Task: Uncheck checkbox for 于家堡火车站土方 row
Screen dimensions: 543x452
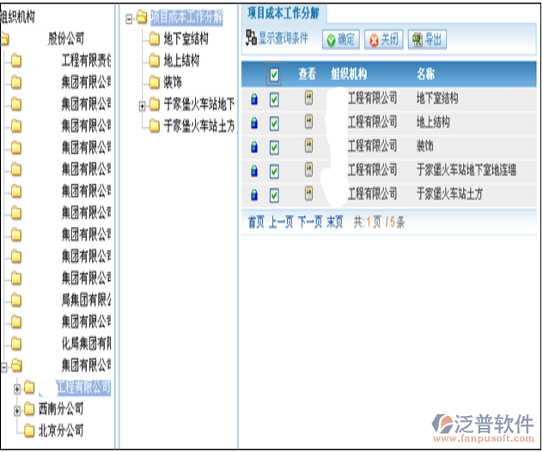Action: pyautogui.click(x=274, y=195)
